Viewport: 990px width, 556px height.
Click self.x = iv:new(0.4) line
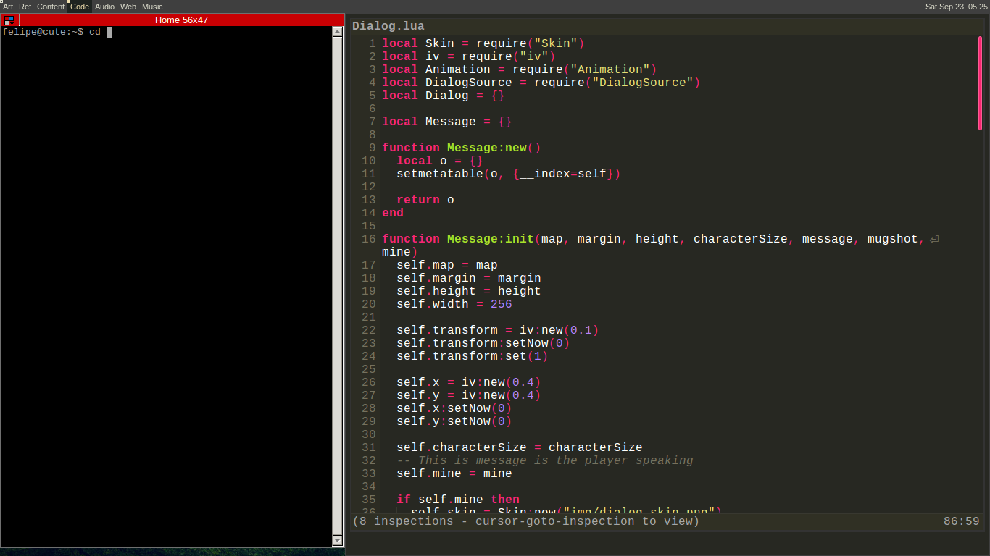pyautogui.click(x=469, y=382)
